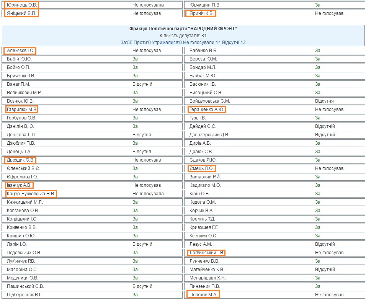Open deputy Алексєєв І.С. entry
Screen dimensions: 366x299
coord(20,51)
